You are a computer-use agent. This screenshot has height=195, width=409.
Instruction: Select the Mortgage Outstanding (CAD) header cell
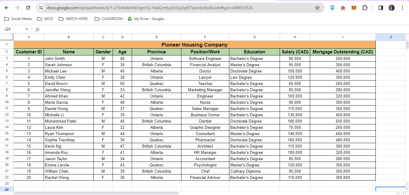pos(343,52)
